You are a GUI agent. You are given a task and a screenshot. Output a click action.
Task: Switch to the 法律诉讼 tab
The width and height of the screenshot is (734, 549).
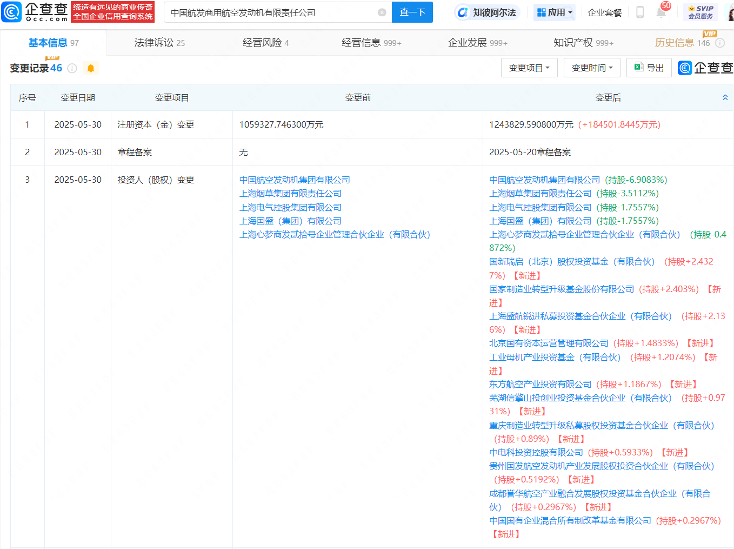click(x=159, y=43)
